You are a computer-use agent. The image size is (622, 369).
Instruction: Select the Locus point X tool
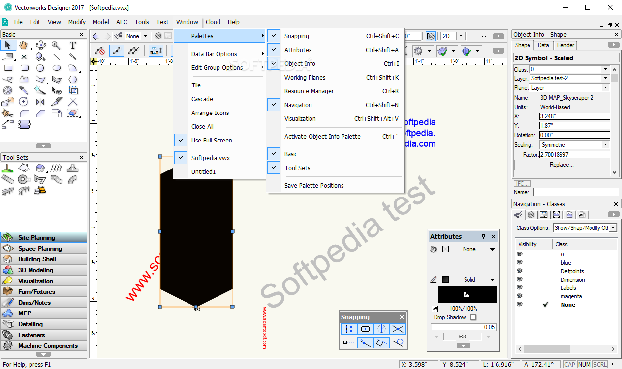point(24,57)
